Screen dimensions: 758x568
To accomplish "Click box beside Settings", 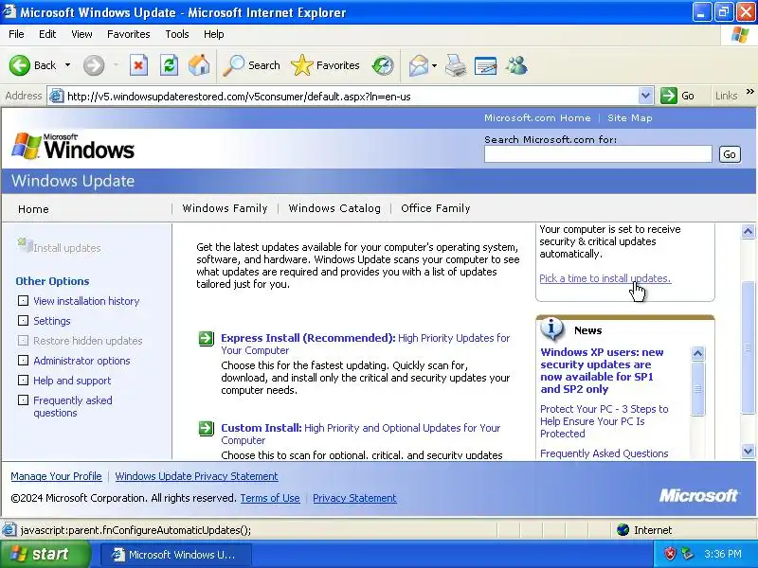I will [x=23, y=321].
